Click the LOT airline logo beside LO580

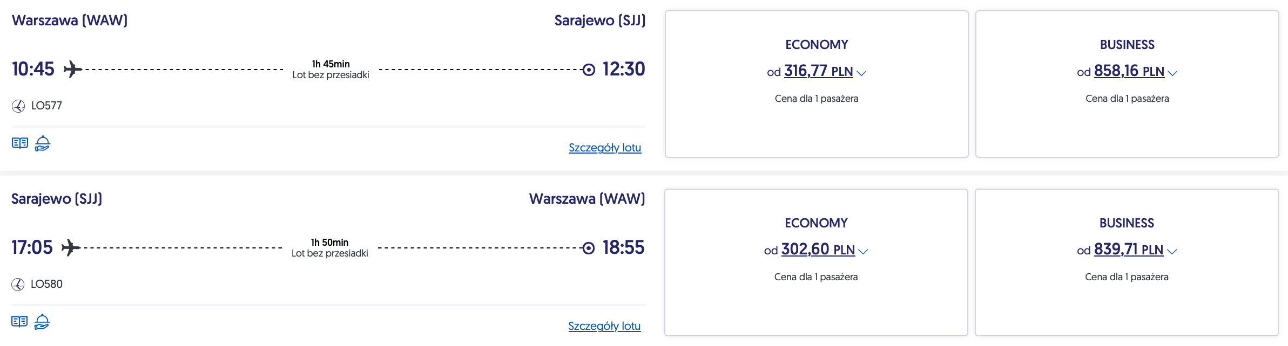(18, 285)
